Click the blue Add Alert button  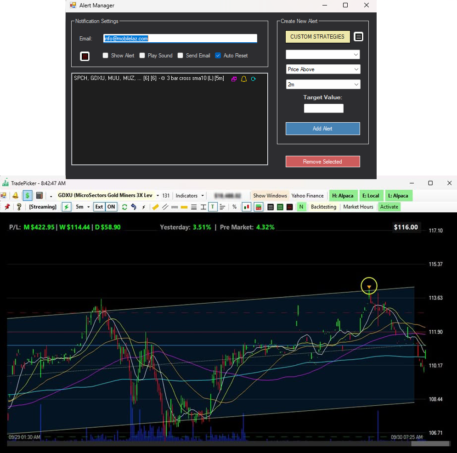click(x=322, y=129)
